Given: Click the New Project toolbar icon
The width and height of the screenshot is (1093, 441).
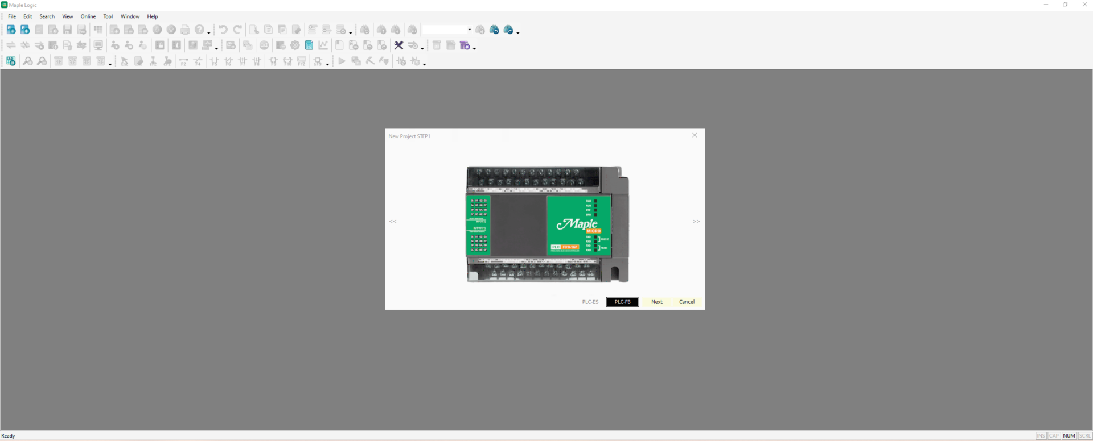Looking at the screenshot, I should tap(11, 30).
